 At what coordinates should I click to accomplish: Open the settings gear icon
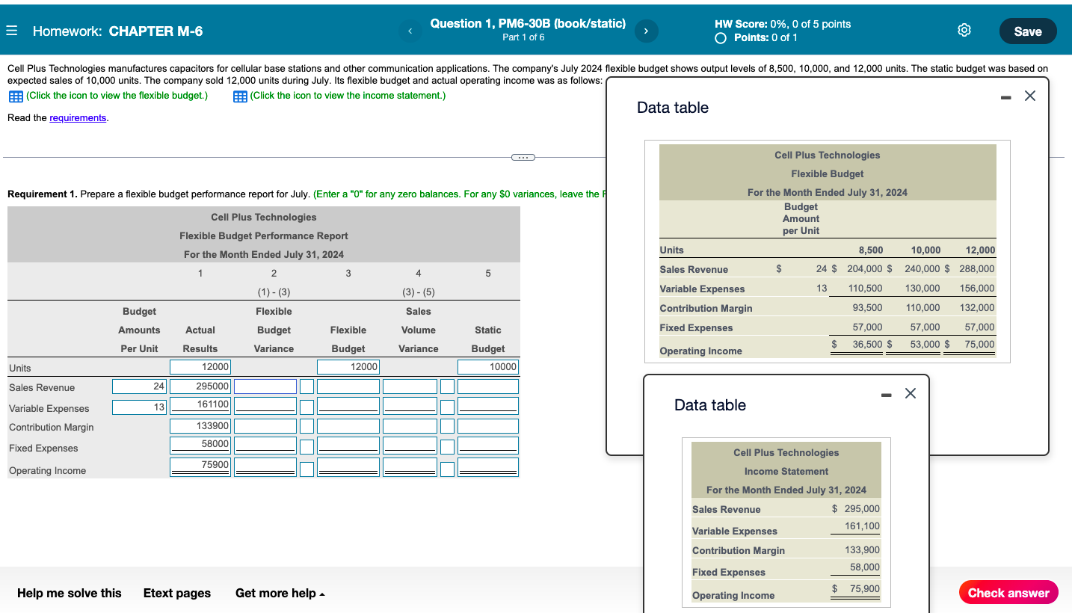pos(964,31)
